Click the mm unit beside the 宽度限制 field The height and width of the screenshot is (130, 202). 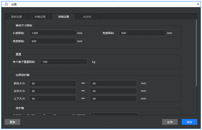169,33
